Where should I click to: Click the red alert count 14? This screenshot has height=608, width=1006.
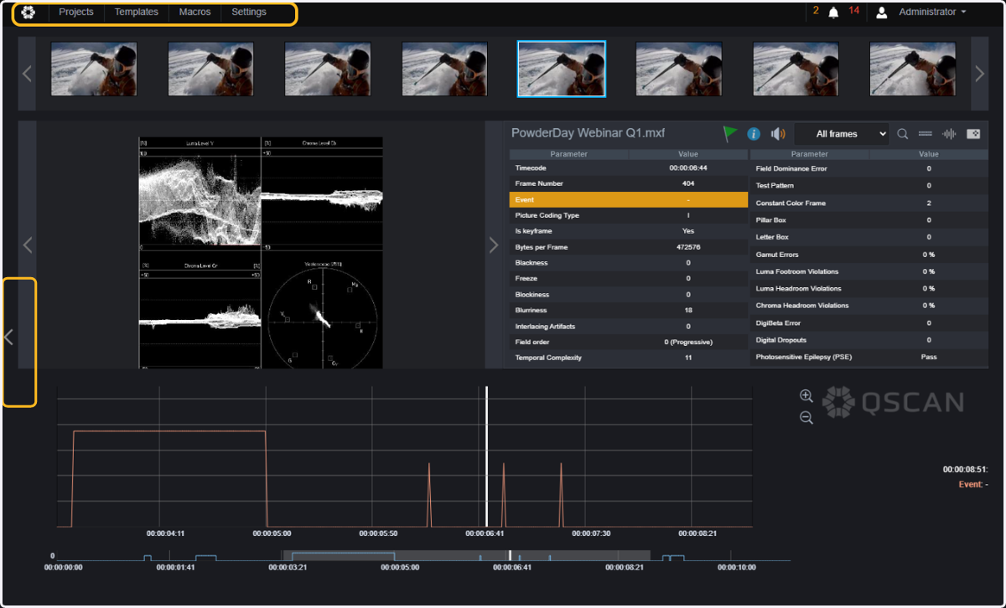click(x=854, y=11)
